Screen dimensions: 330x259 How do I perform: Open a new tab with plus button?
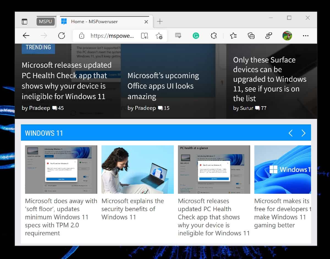[x=160, y=21]
